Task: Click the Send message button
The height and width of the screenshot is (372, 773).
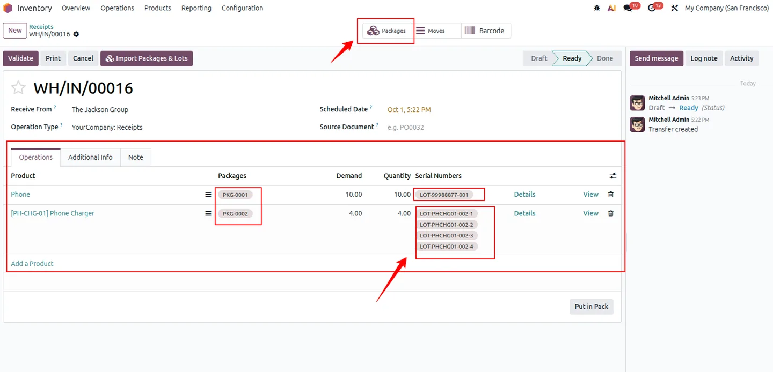Action: (657, 58)
